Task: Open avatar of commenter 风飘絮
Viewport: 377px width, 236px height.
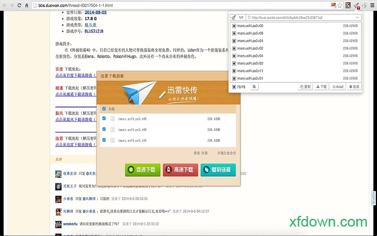Action: pos(58,212)
